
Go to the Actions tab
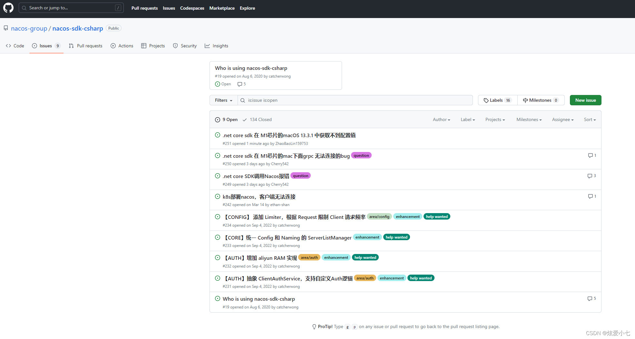pyautogui.click(x=122, y=46)
